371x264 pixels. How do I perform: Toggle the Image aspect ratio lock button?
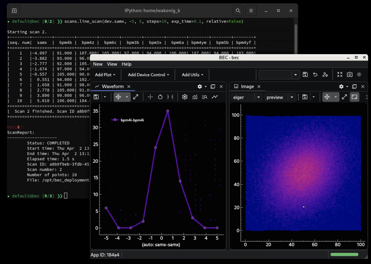(355, 97)
